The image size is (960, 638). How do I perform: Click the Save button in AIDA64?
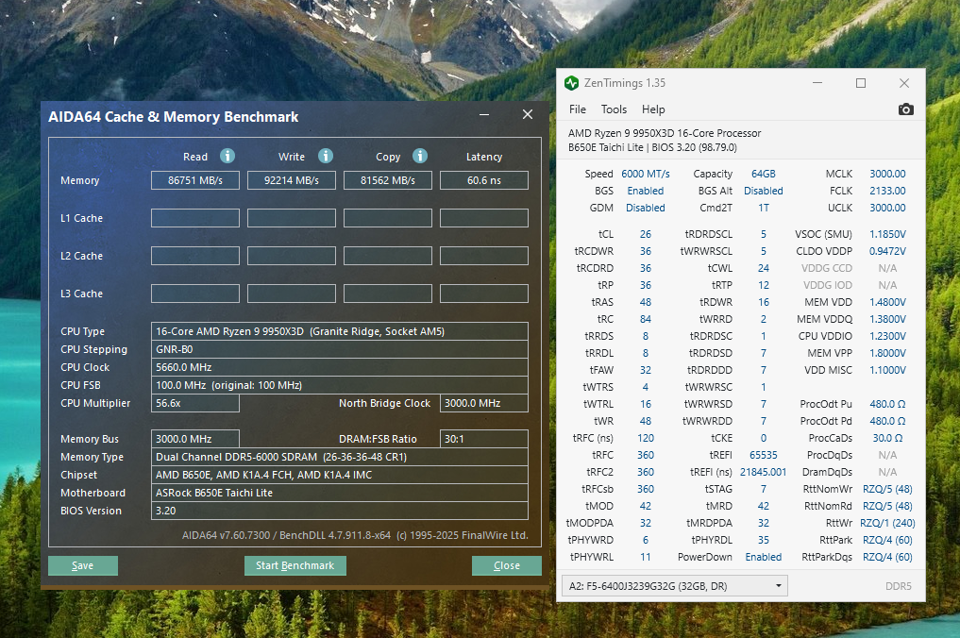[83, 565]
